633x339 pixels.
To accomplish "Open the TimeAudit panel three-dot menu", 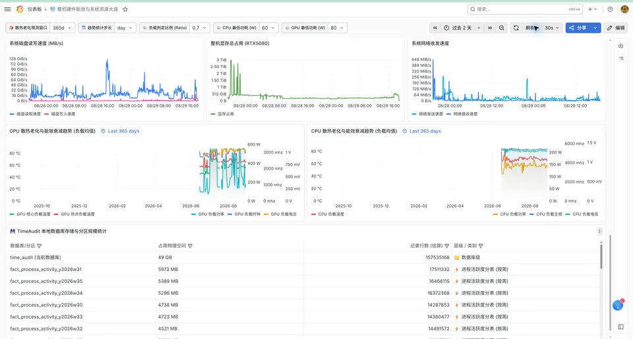I will click(x=599, y=231).
